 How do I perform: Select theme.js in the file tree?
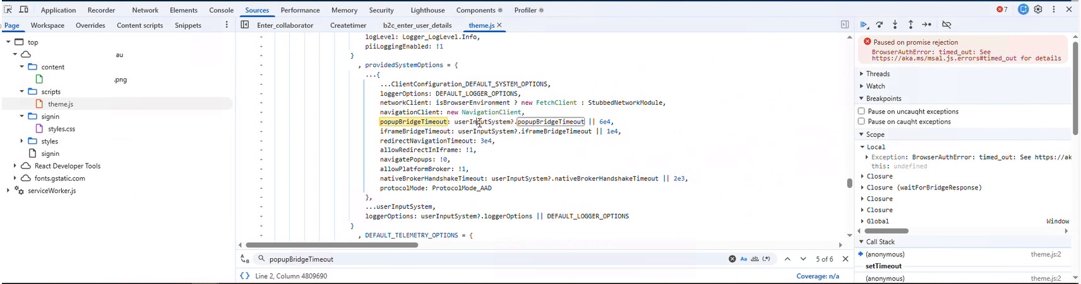pos(61,104)
